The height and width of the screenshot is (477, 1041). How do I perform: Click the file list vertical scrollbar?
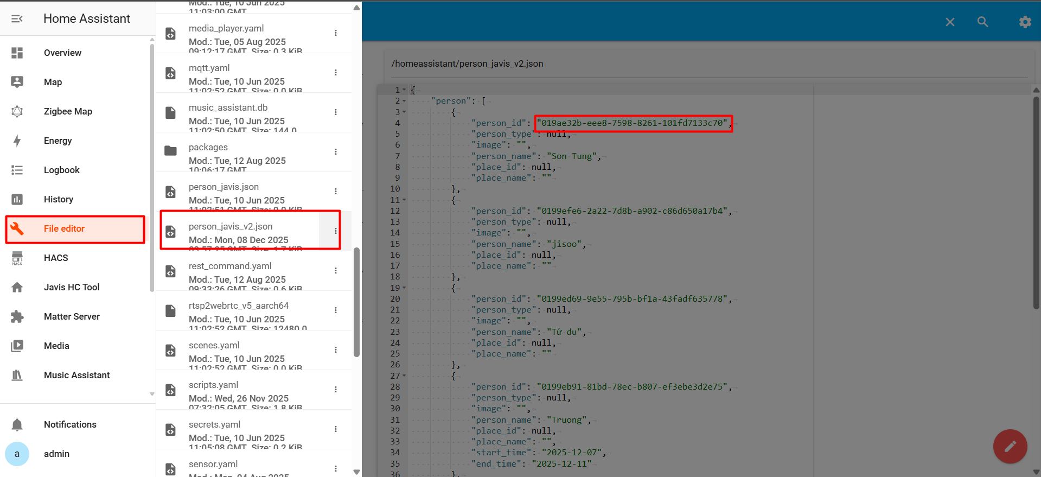coord(356,302)
